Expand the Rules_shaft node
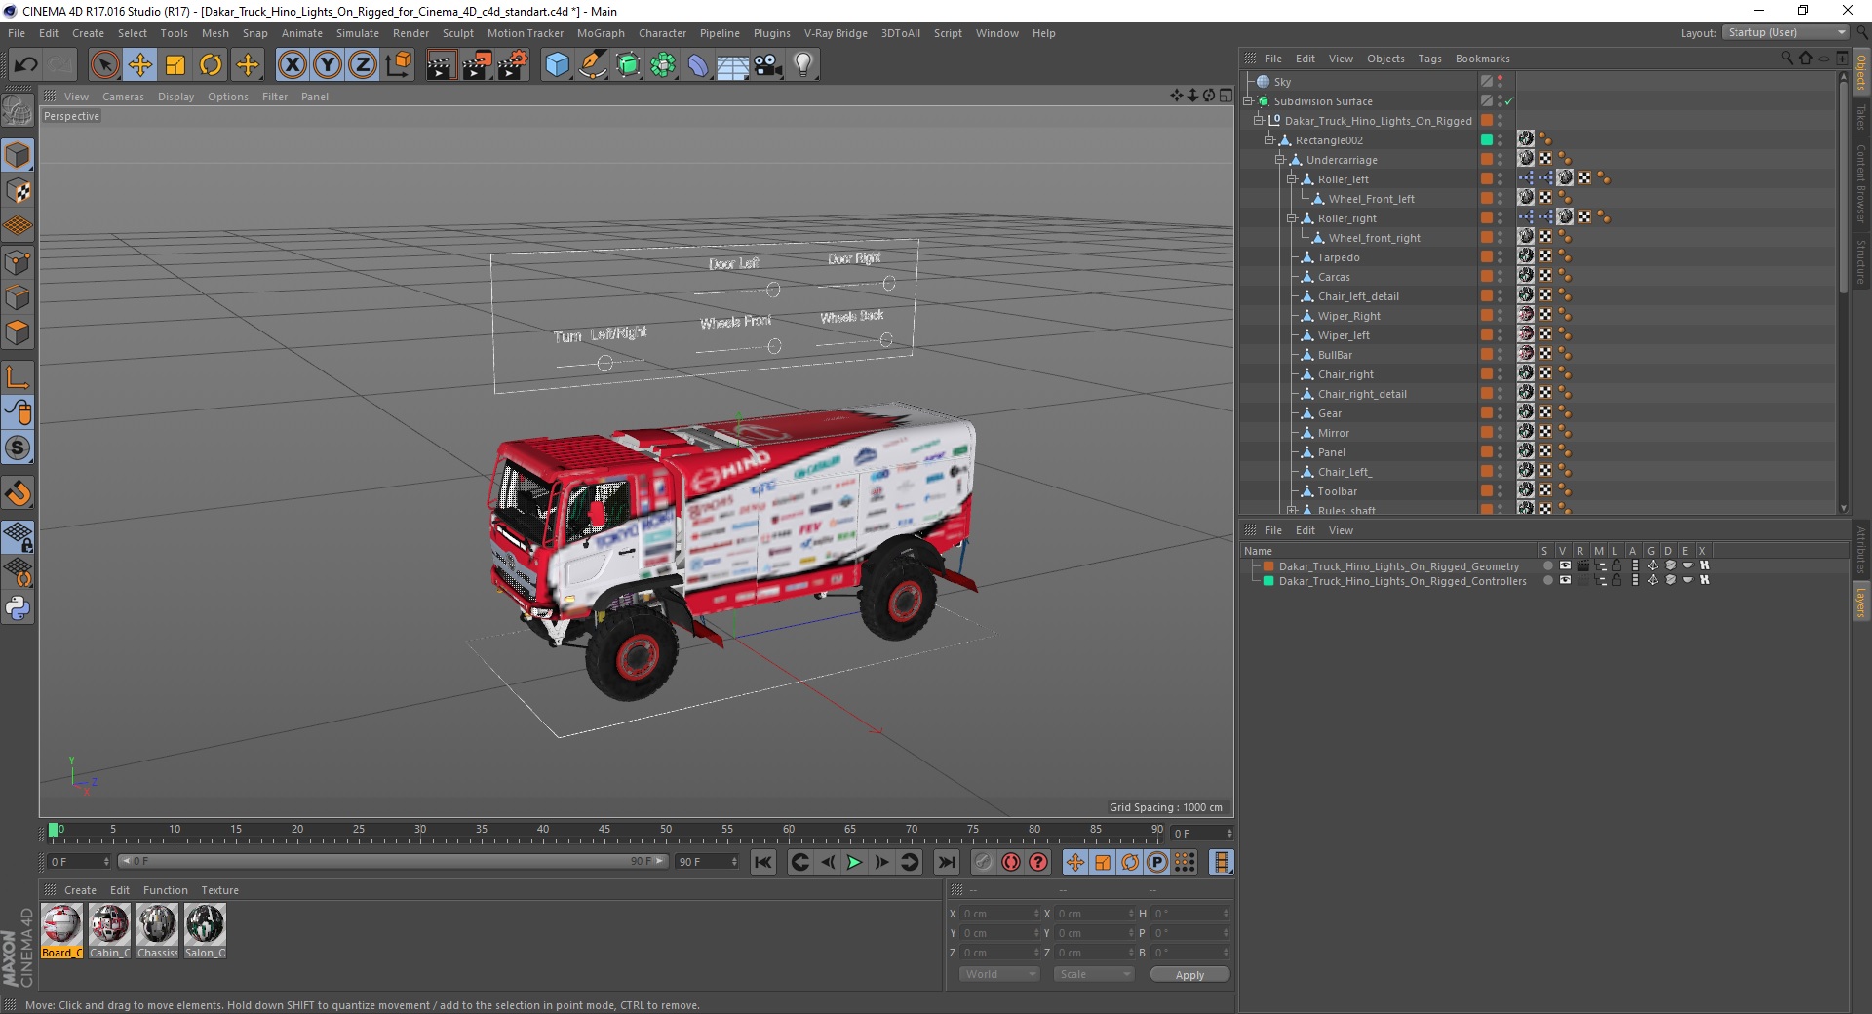Screen dimensions: 1872x1014 click(1292, 510)
